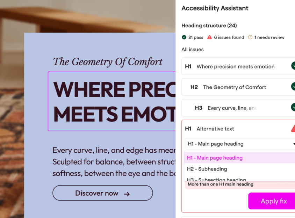
Task: Click the Discover now button
Action: pos(102,193)
